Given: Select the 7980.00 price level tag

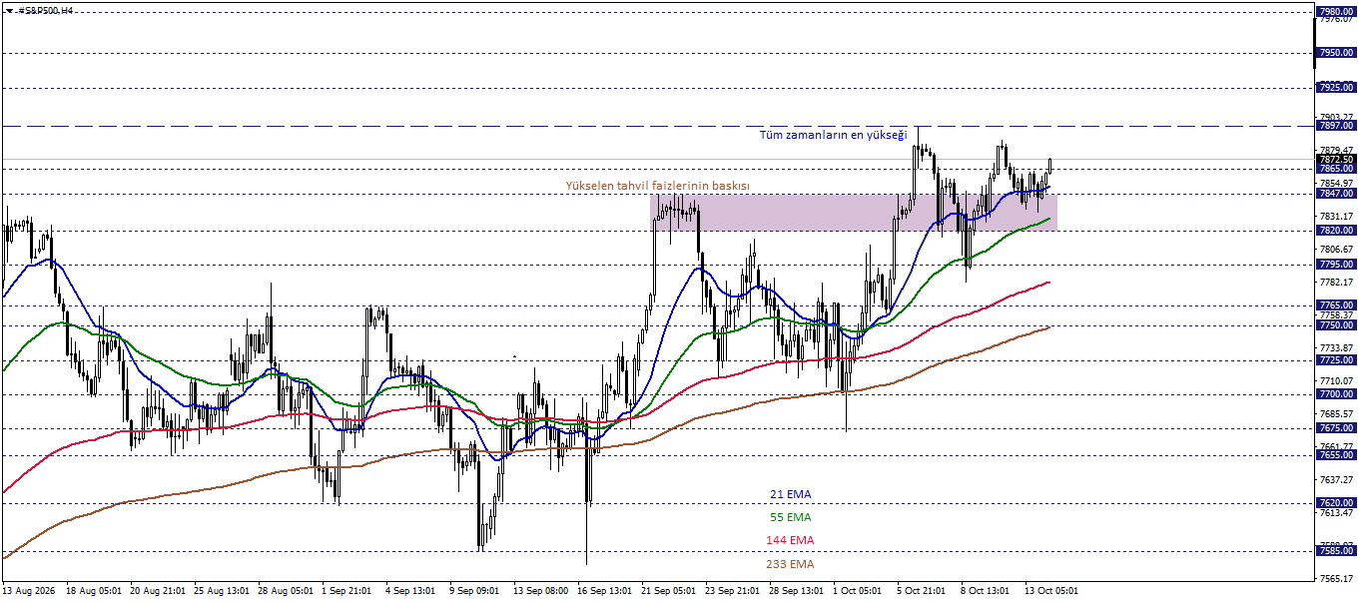Looking at the screenshot, I should [1336, 11].
